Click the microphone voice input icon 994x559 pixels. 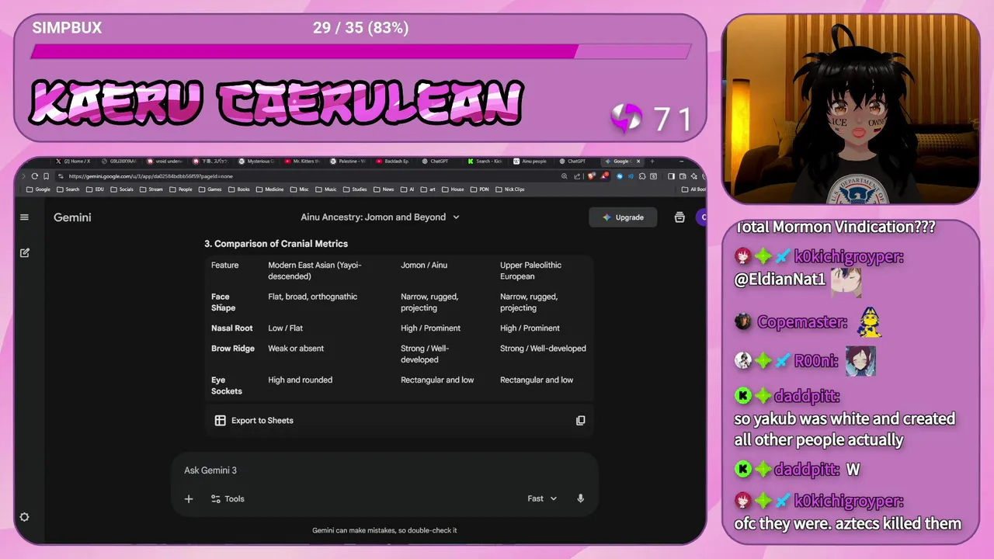point(580,498)
